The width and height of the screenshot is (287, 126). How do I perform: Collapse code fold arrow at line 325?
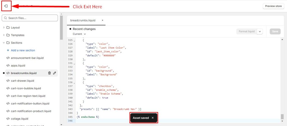click(x=74, y=41)
